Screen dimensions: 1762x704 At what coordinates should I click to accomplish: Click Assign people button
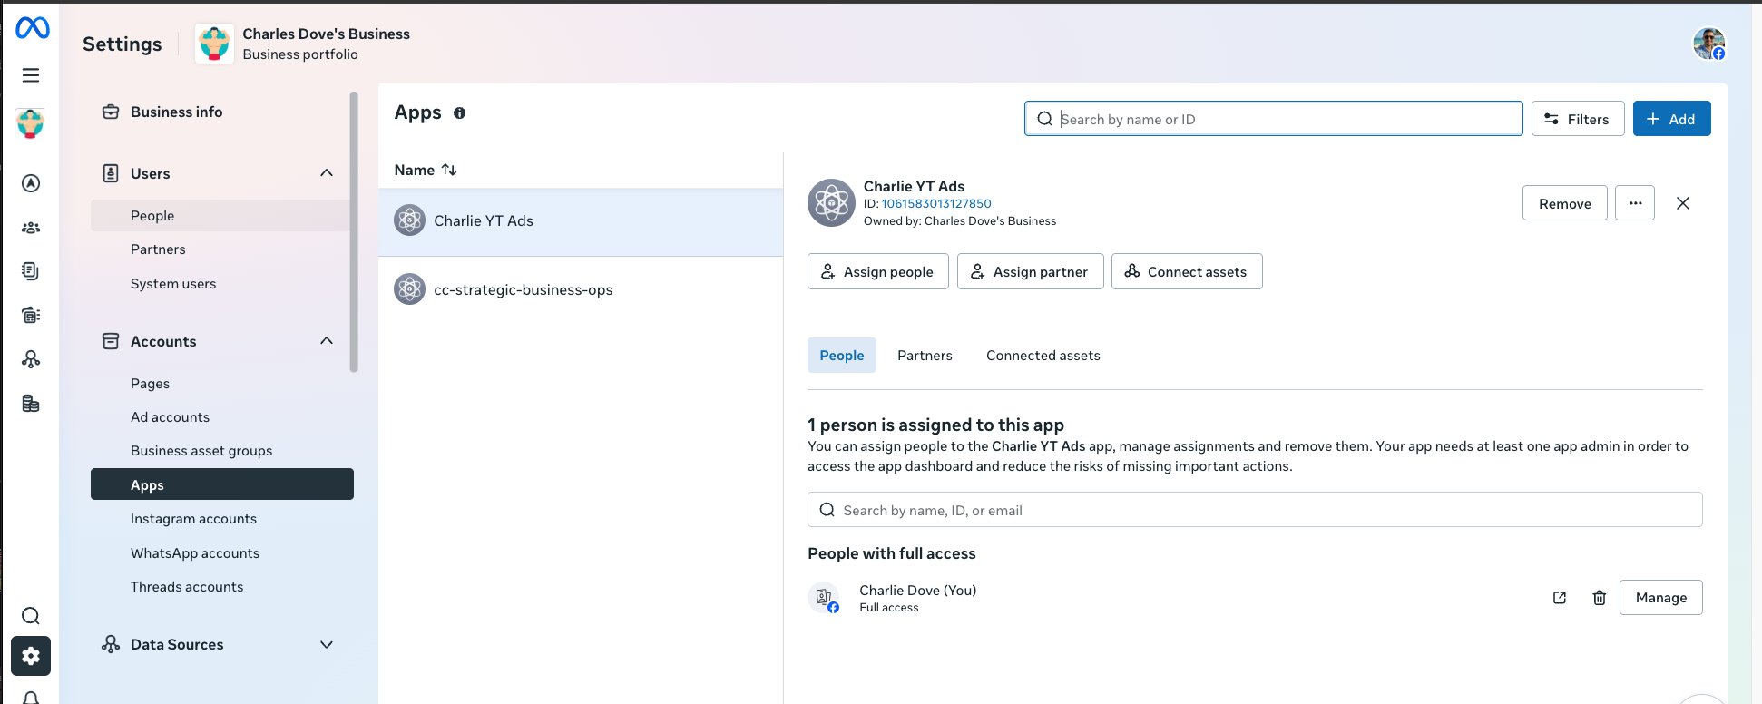pyautogui.click(x=877, y=271)
